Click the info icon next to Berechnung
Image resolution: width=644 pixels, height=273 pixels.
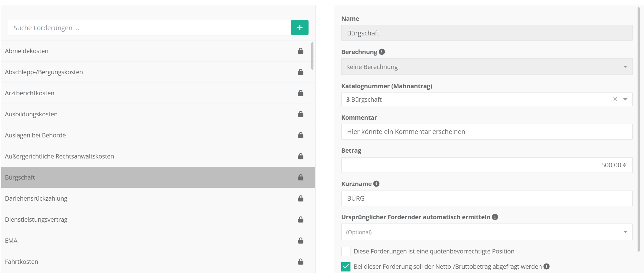click(x=382, y=52)
